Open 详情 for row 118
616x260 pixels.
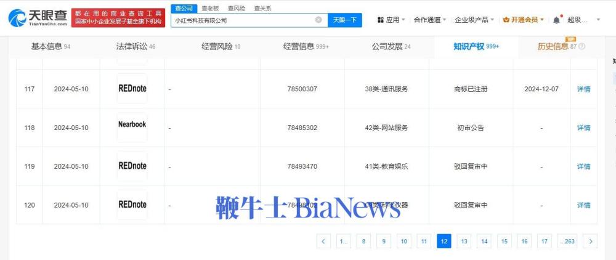(583, 128)
